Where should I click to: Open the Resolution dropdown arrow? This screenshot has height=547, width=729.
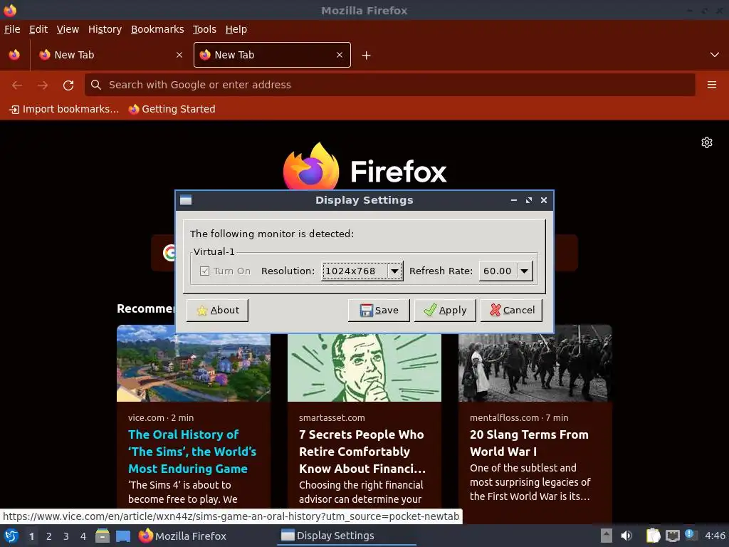pyautogui.click(x=394, y=271)
